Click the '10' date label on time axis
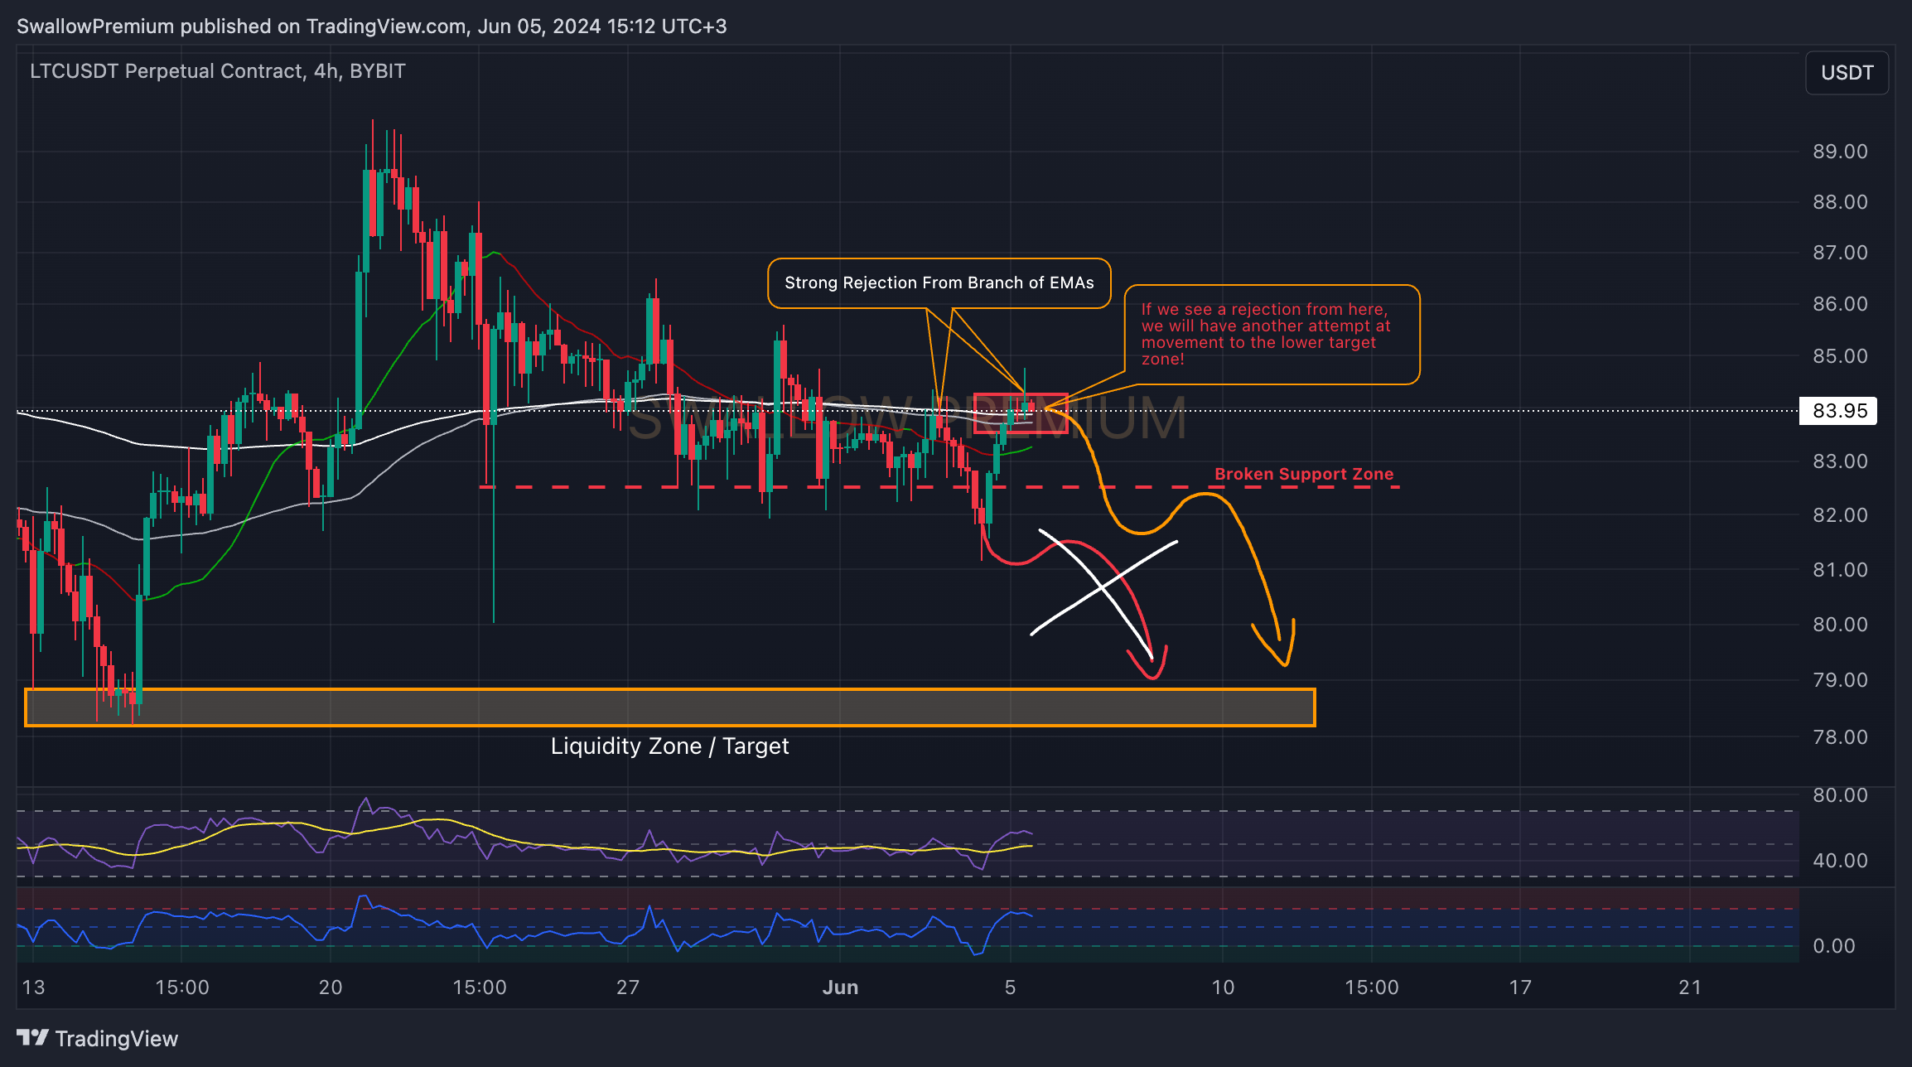The image size is (1912, 1067). (1223, 987)
